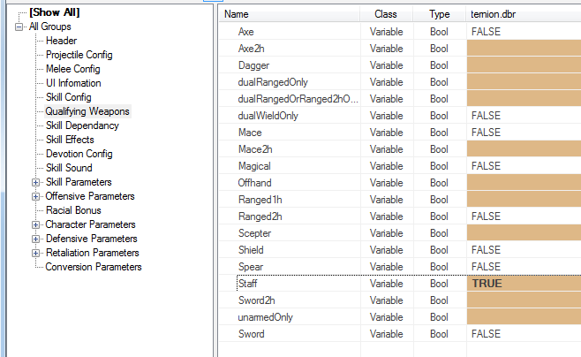Screen dimensions: 581x357
Task: Click the Sword FALSE value cell
Action: (x=524, y=334)
